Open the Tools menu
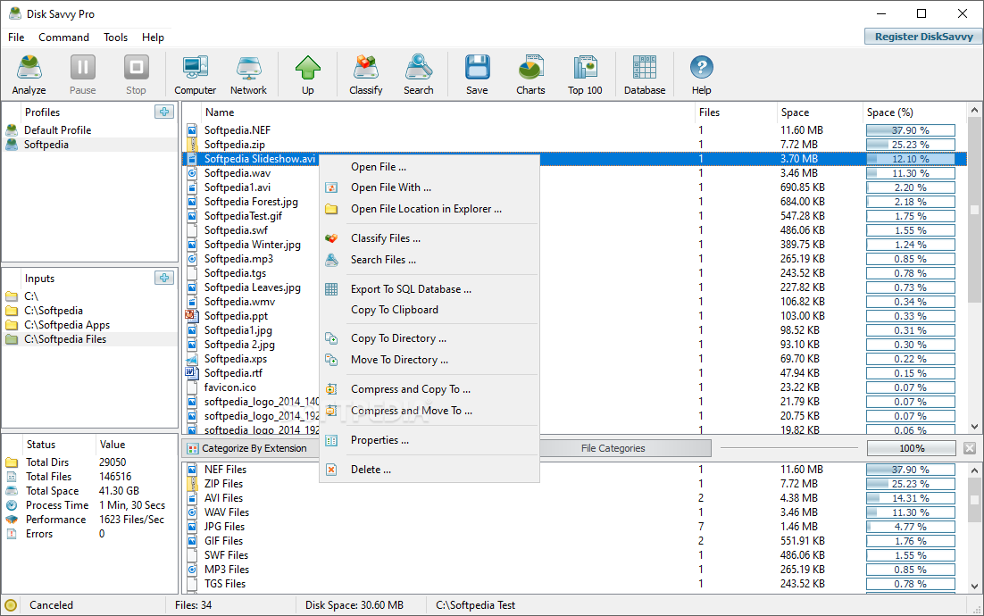Image resolution: width=984 pixels, height=616 pixels. (115, 37)
